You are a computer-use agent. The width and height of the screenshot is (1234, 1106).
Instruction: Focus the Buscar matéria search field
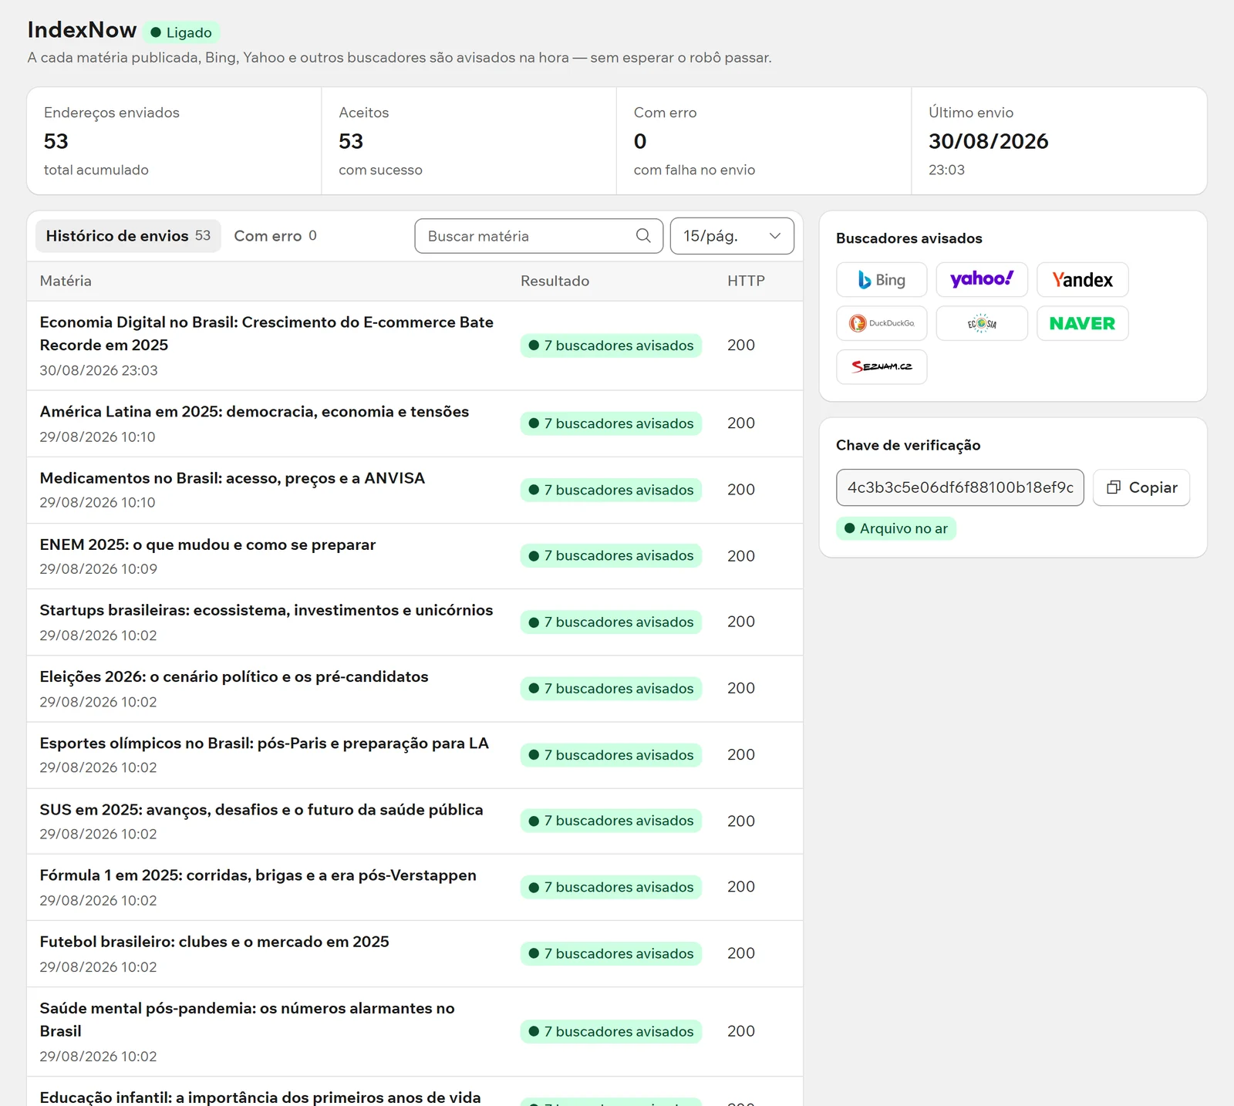tap(538, 236)
